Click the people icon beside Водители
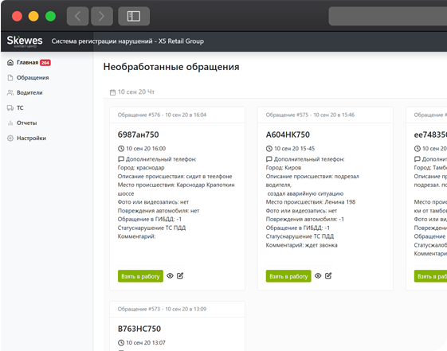The height and width of the screenshot is (351, 447). point(10,93)
